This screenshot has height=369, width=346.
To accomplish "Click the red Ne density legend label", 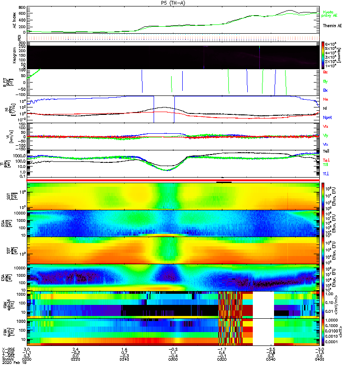I will click(326, 99).
